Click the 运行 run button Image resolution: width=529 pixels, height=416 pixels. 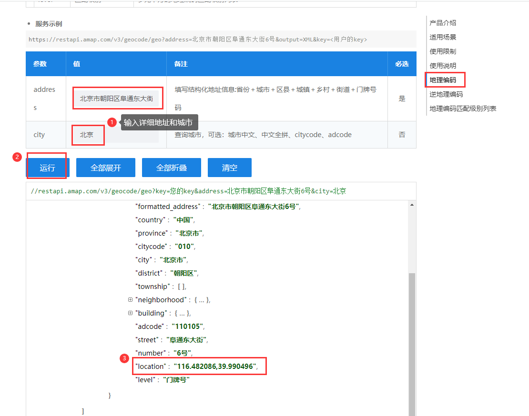[x=48, y=168]
